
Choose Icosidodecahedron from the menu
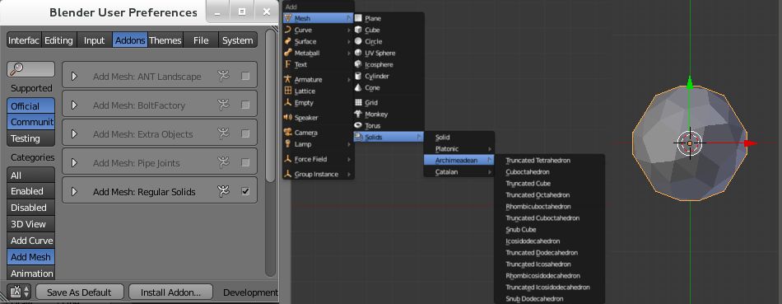[x=549, y=241]
